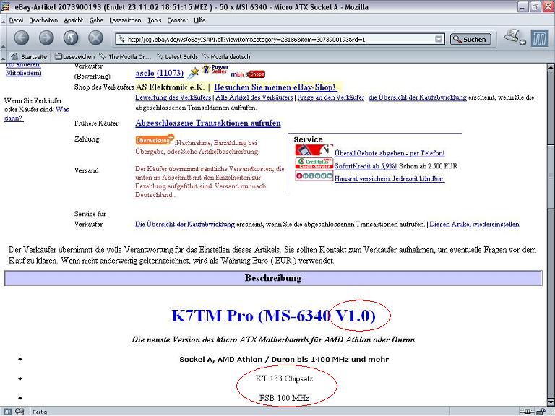Open Überall Gebote abgeben - per Telefon! link
The image size is (555, 416).
click(x=390, y=153)
